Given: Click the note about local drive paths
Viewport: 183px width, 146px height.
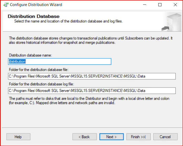Looking at the screenshot, I should pyautogui.click(x=89, y=101).
